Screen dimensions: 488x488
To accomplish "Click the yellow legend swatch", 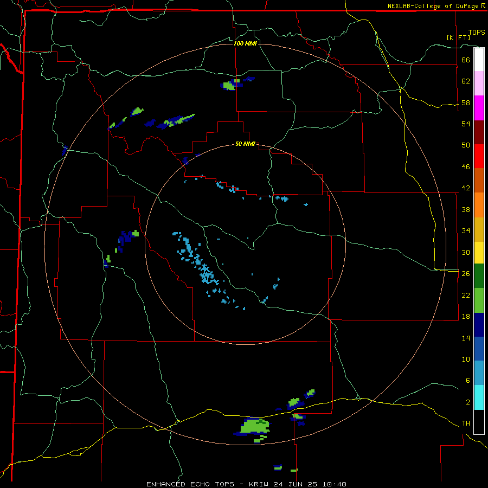I will pos(479,253).
